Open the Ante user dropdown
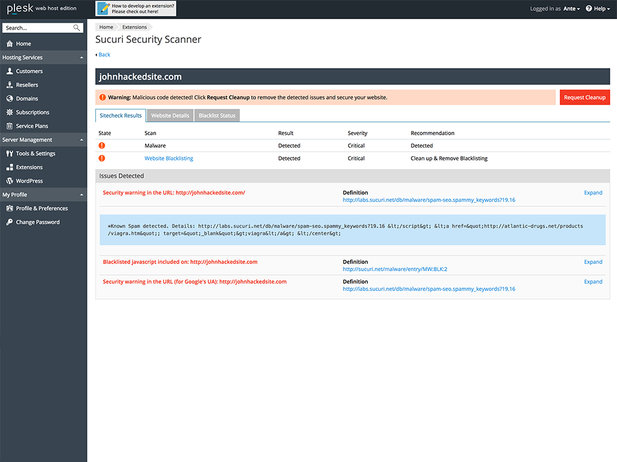This screenshot has width=617, height=462. (571, 8)
